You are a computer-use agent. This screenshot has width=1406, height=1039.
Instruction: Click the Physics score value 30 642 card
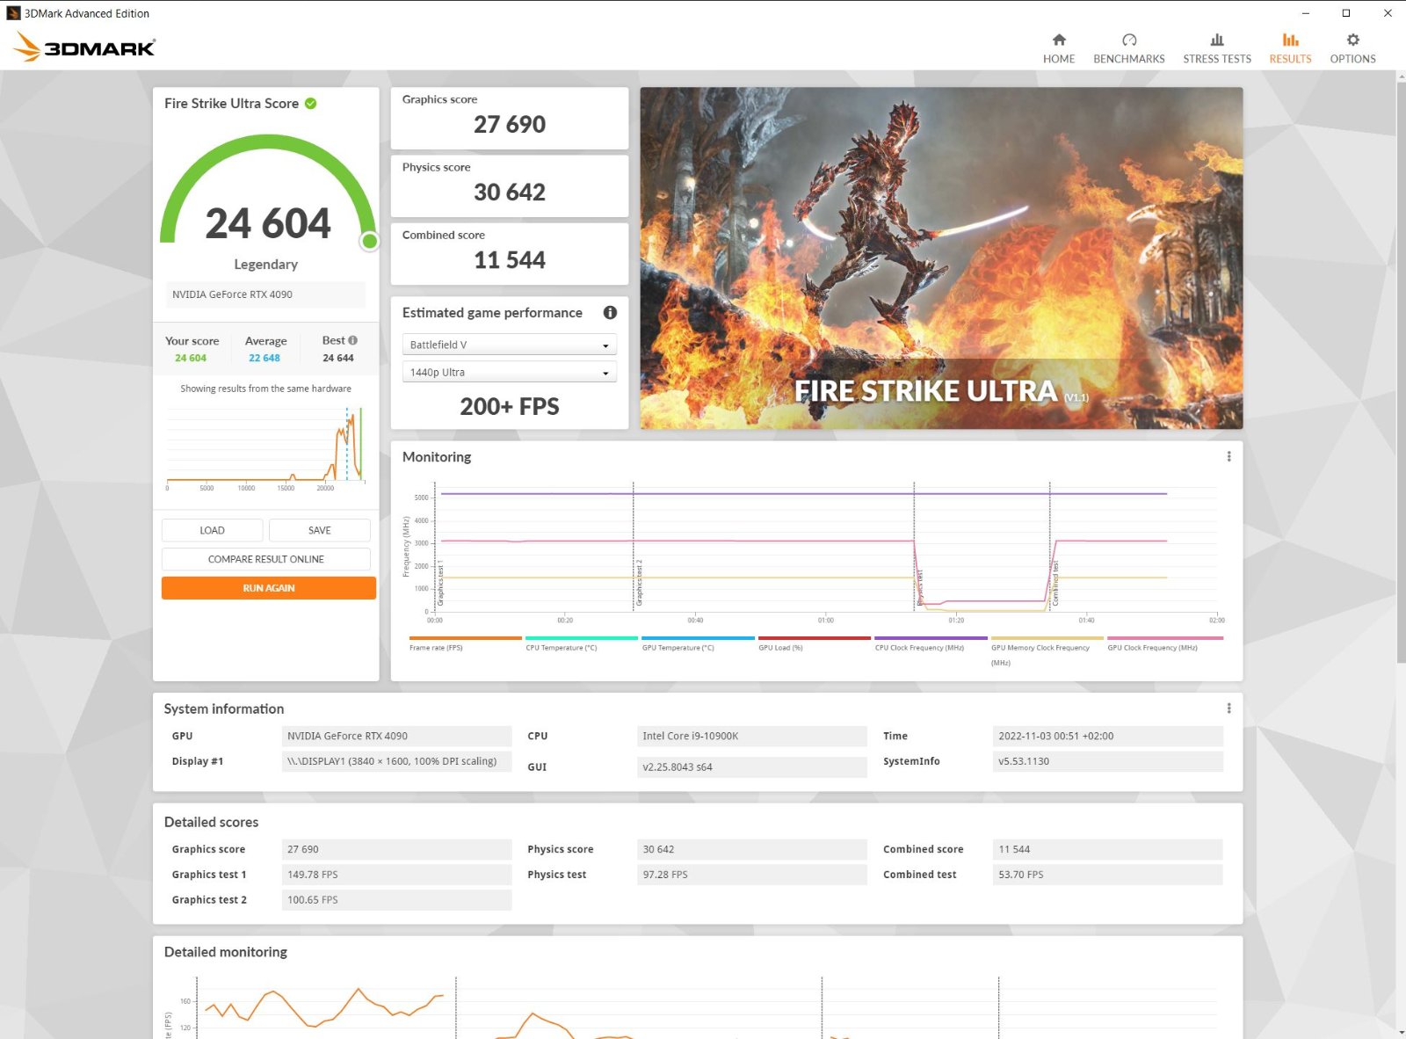coord(510,185)
